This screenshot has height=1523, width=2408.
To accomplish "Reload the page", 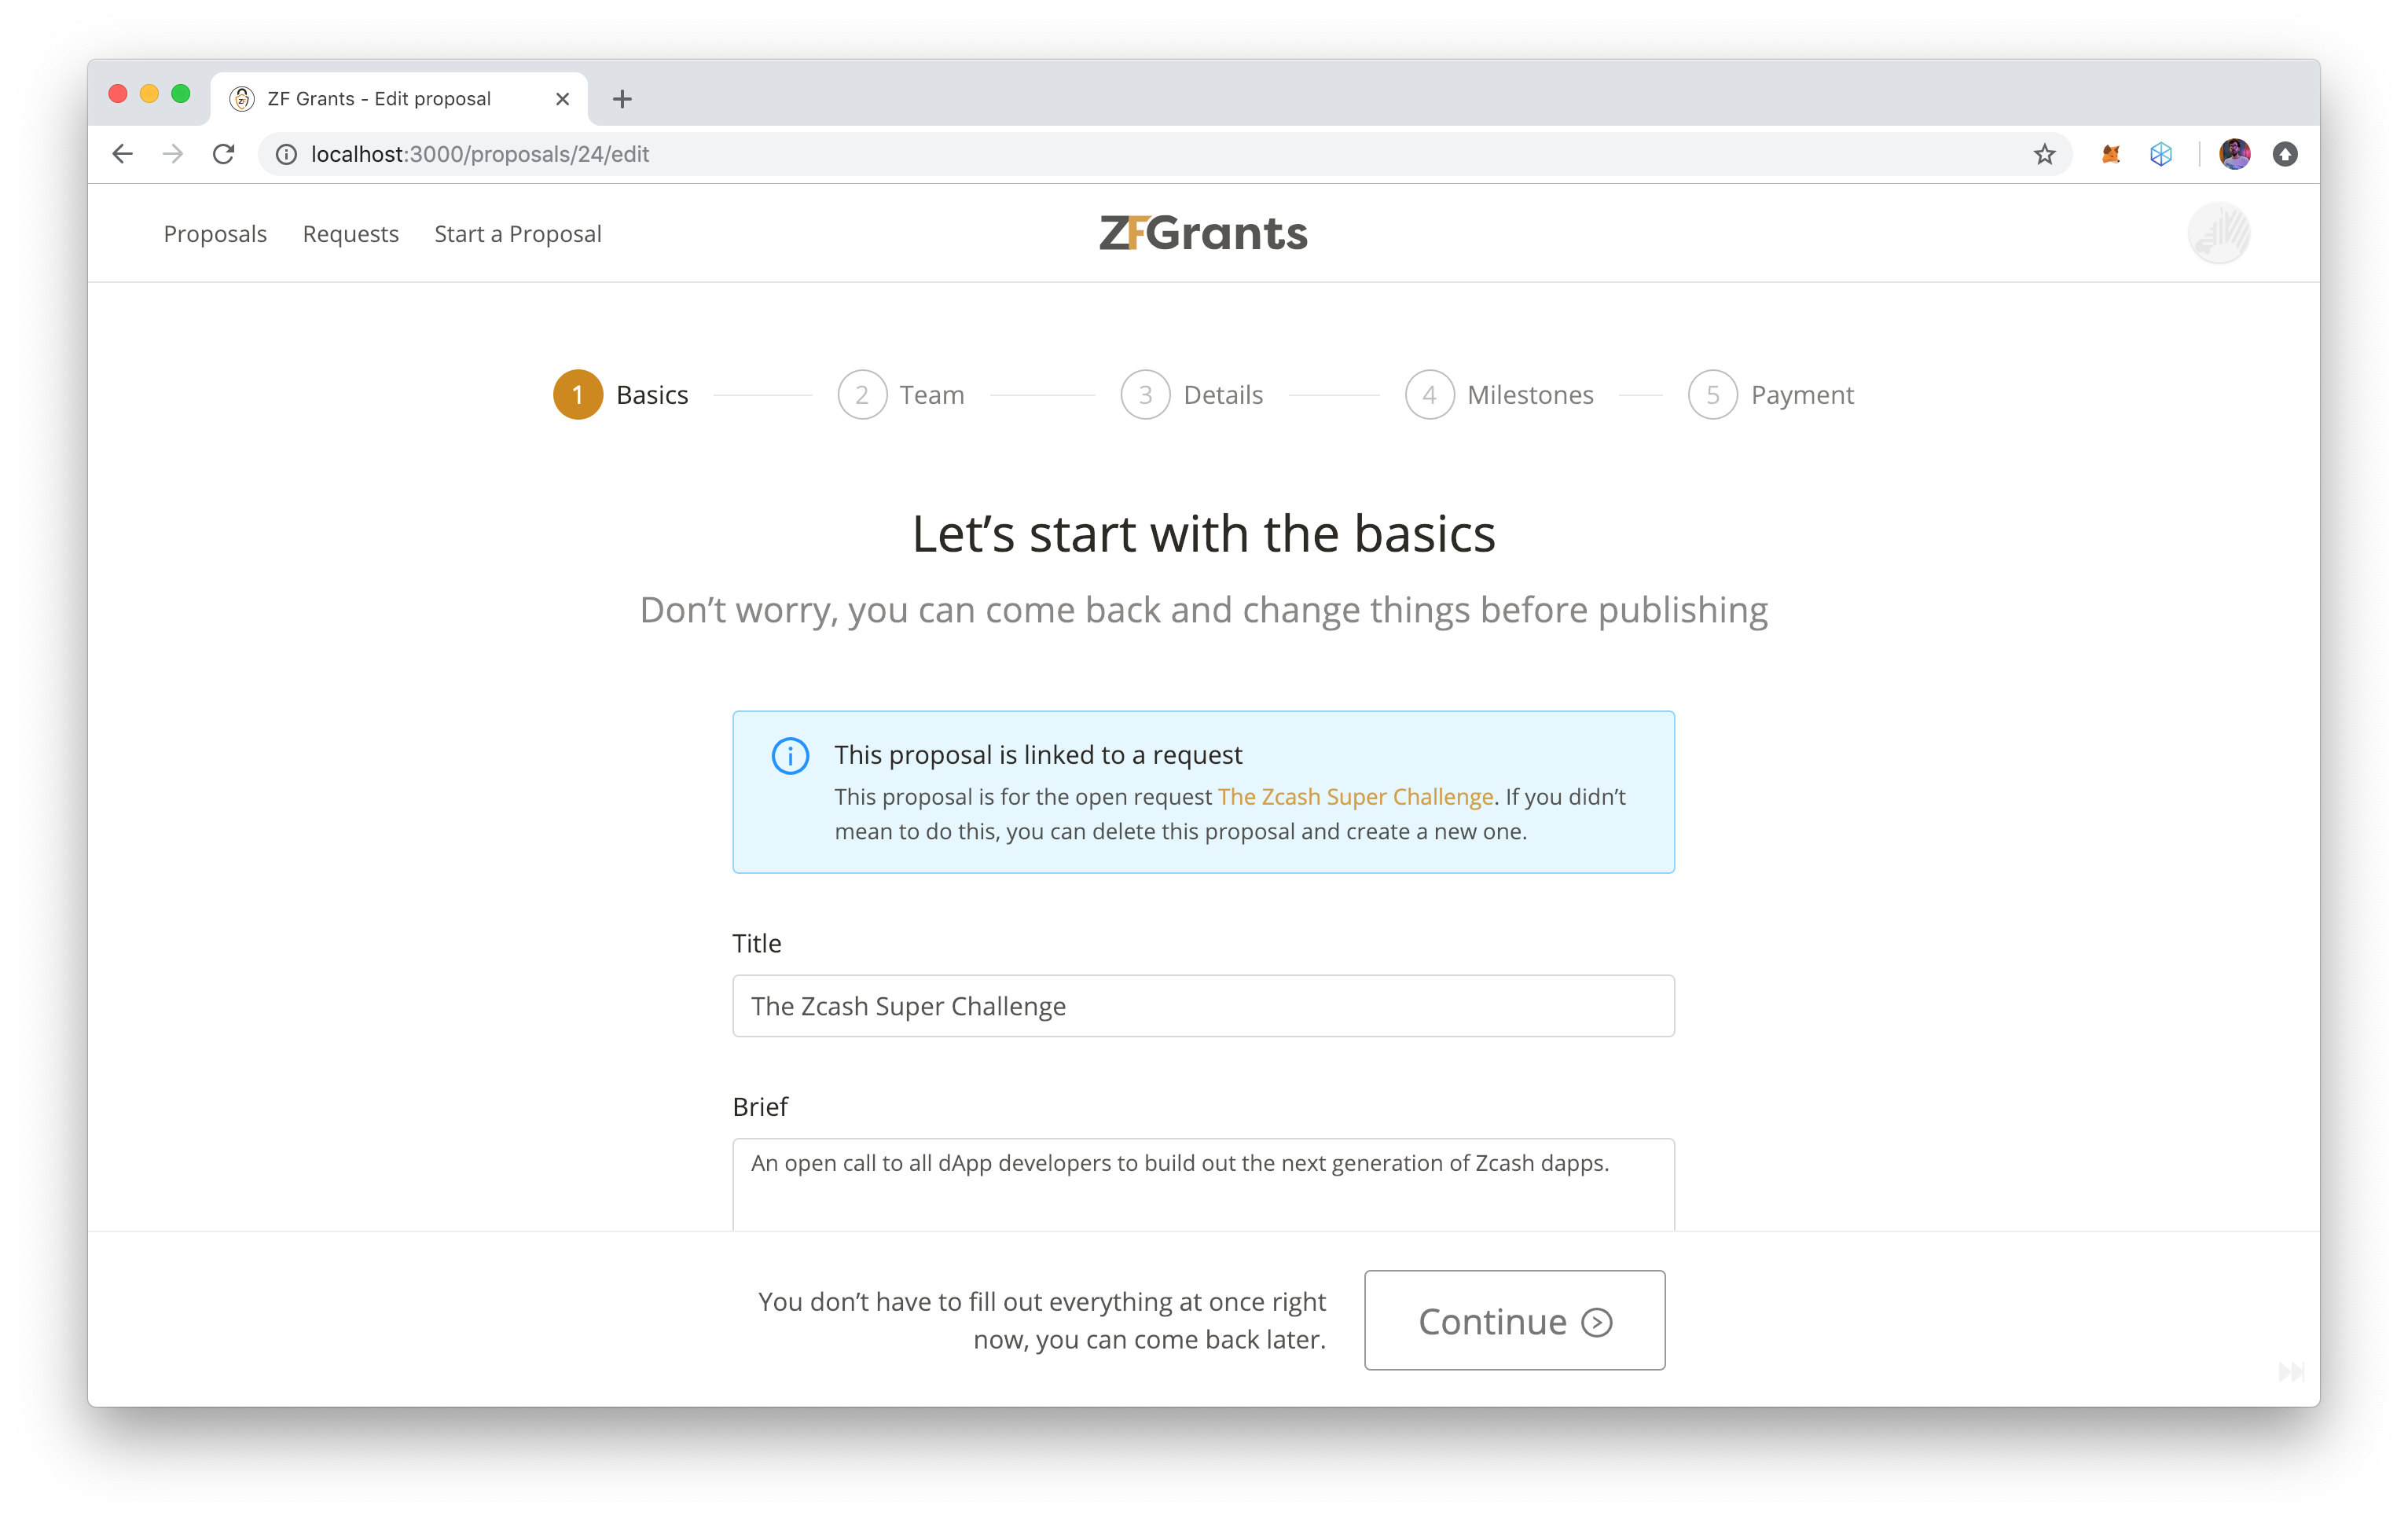I will coord(224,154).
